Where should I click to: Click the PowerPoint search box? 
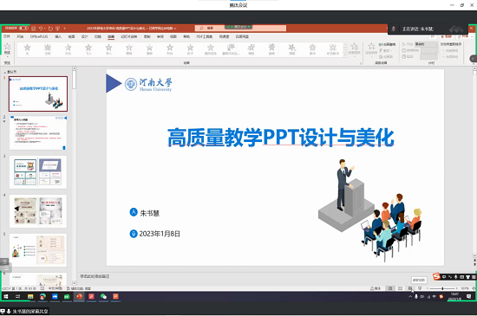click(240, 29)
